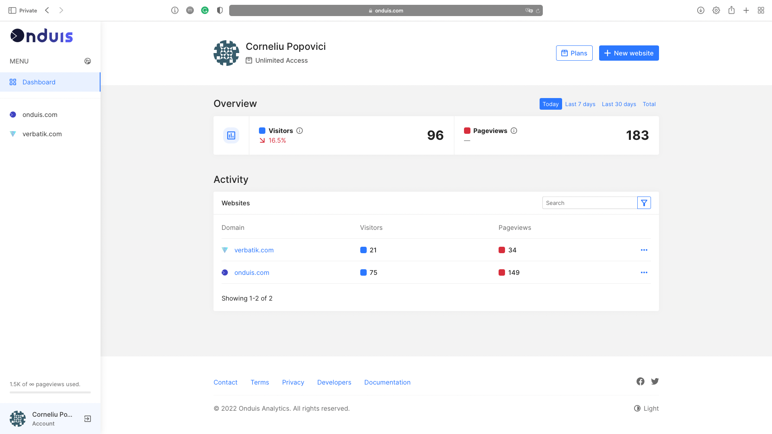The width and height of the screenshot is (772, 434).
Task: Open a new tab with plus icon
Action: pyautogui.click(x=746, y=10)
